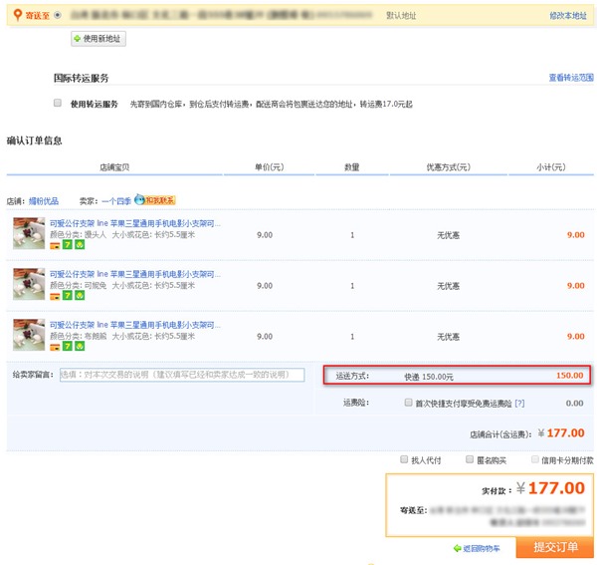Click the 无优惠 cell in the 可妮兔 row

pos(448,286)
